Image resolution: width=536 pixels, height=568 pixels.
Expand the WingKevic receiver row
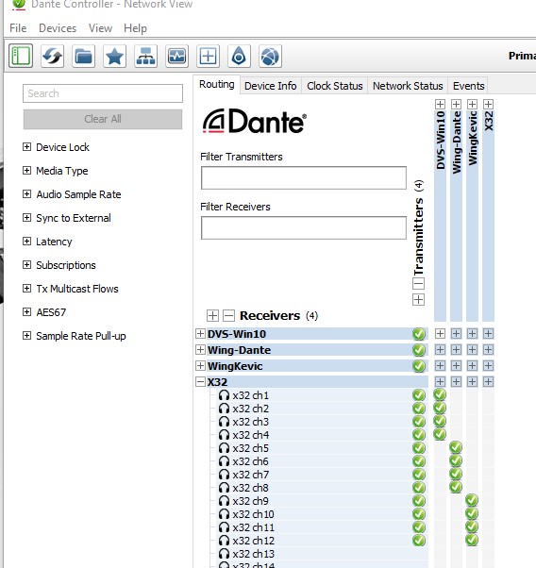click(x=200, y=366)
